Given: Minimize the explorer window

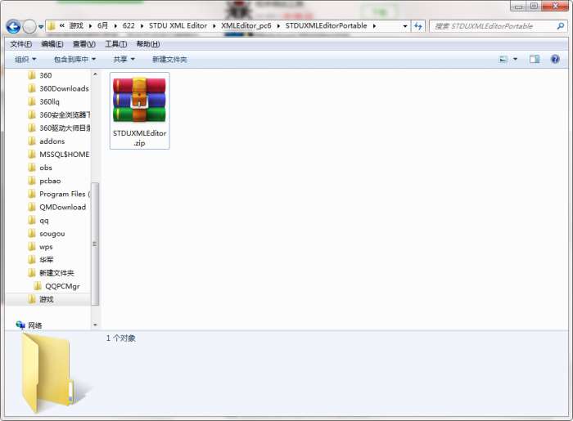Looking at the screenshot, I should pos(518,6).
